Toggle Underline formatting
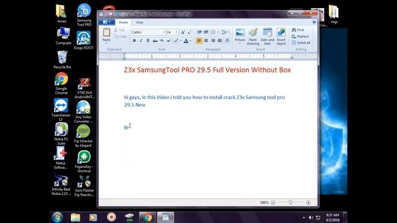The height and width of the screenshot is (223, 397). 148,41
